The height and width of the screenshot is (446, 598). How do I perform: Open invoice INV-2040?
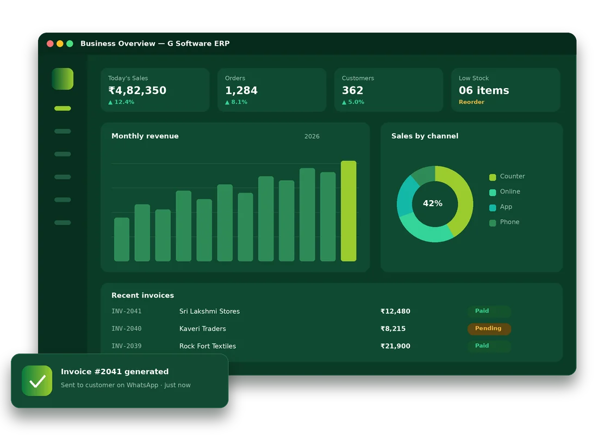click(126, 329)
